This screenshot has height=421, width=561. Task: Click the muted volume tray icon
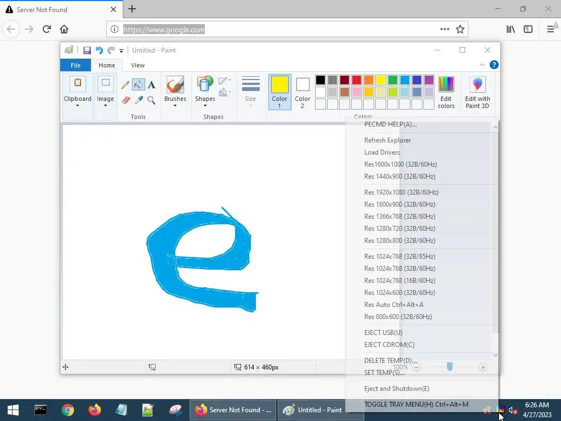513,411
